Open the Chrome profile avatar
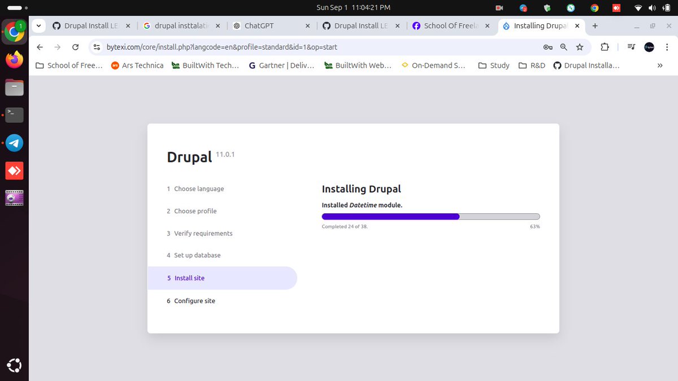This screenshot has height=381, width=678. [x=649, y=47]
